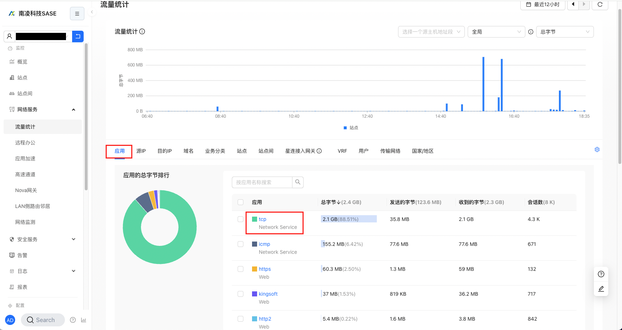This screenshot has height=330, width=622.
Task: Open the icmp application link
Action: (x=264, y=244)
